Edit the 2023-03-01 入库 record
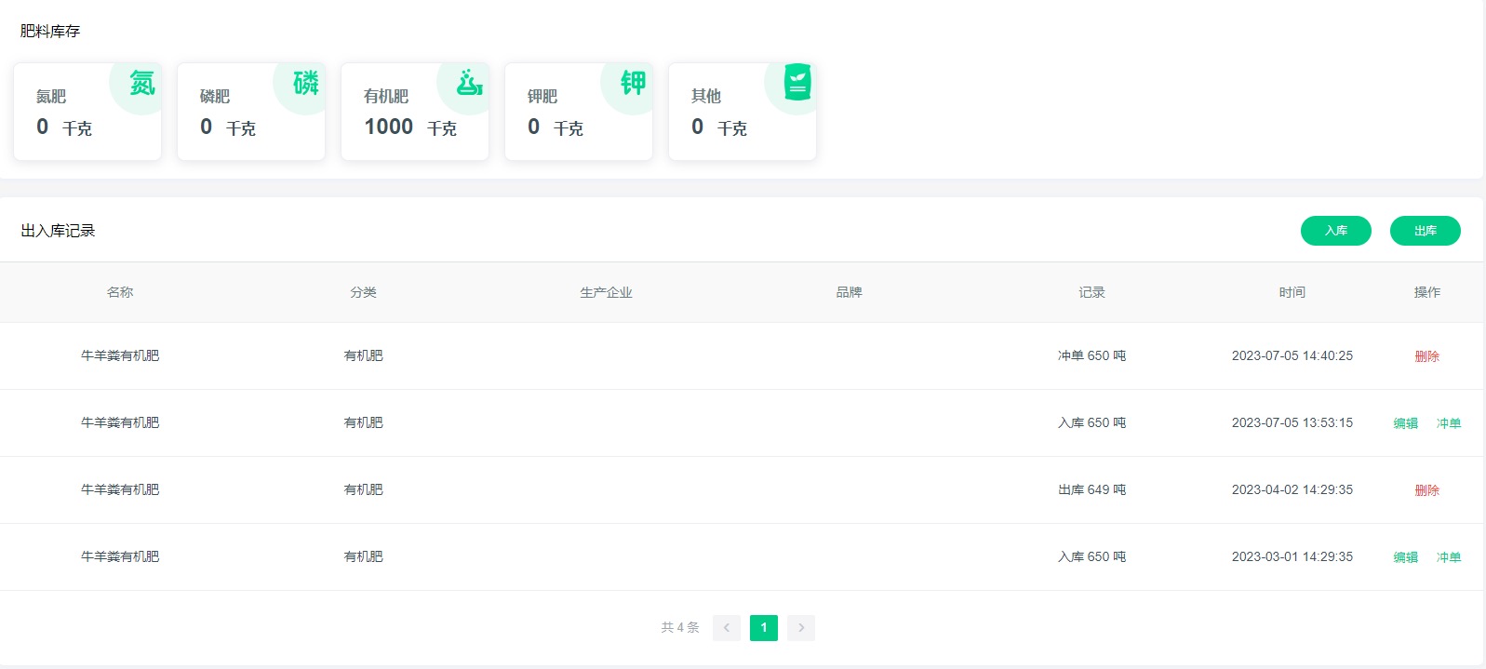This screenshot has width=1486, height=669. click(x=1405, y=557)
